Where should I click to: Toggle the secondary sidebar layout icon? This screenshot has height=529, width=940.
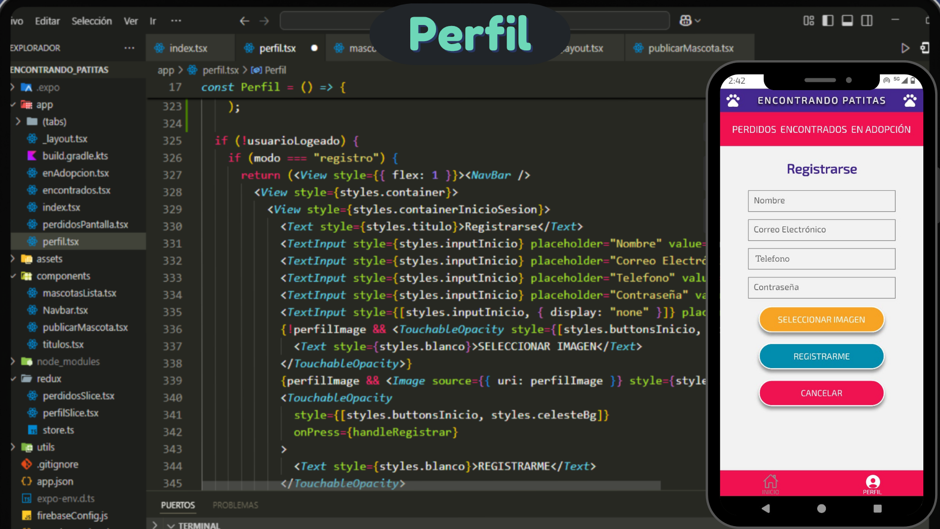coord(867,21)
